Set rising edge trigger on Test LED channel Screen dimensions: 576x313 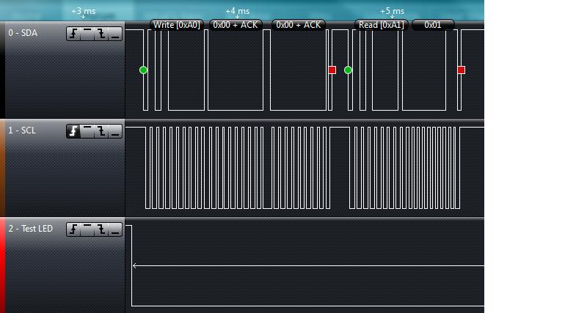pos(73,229)
